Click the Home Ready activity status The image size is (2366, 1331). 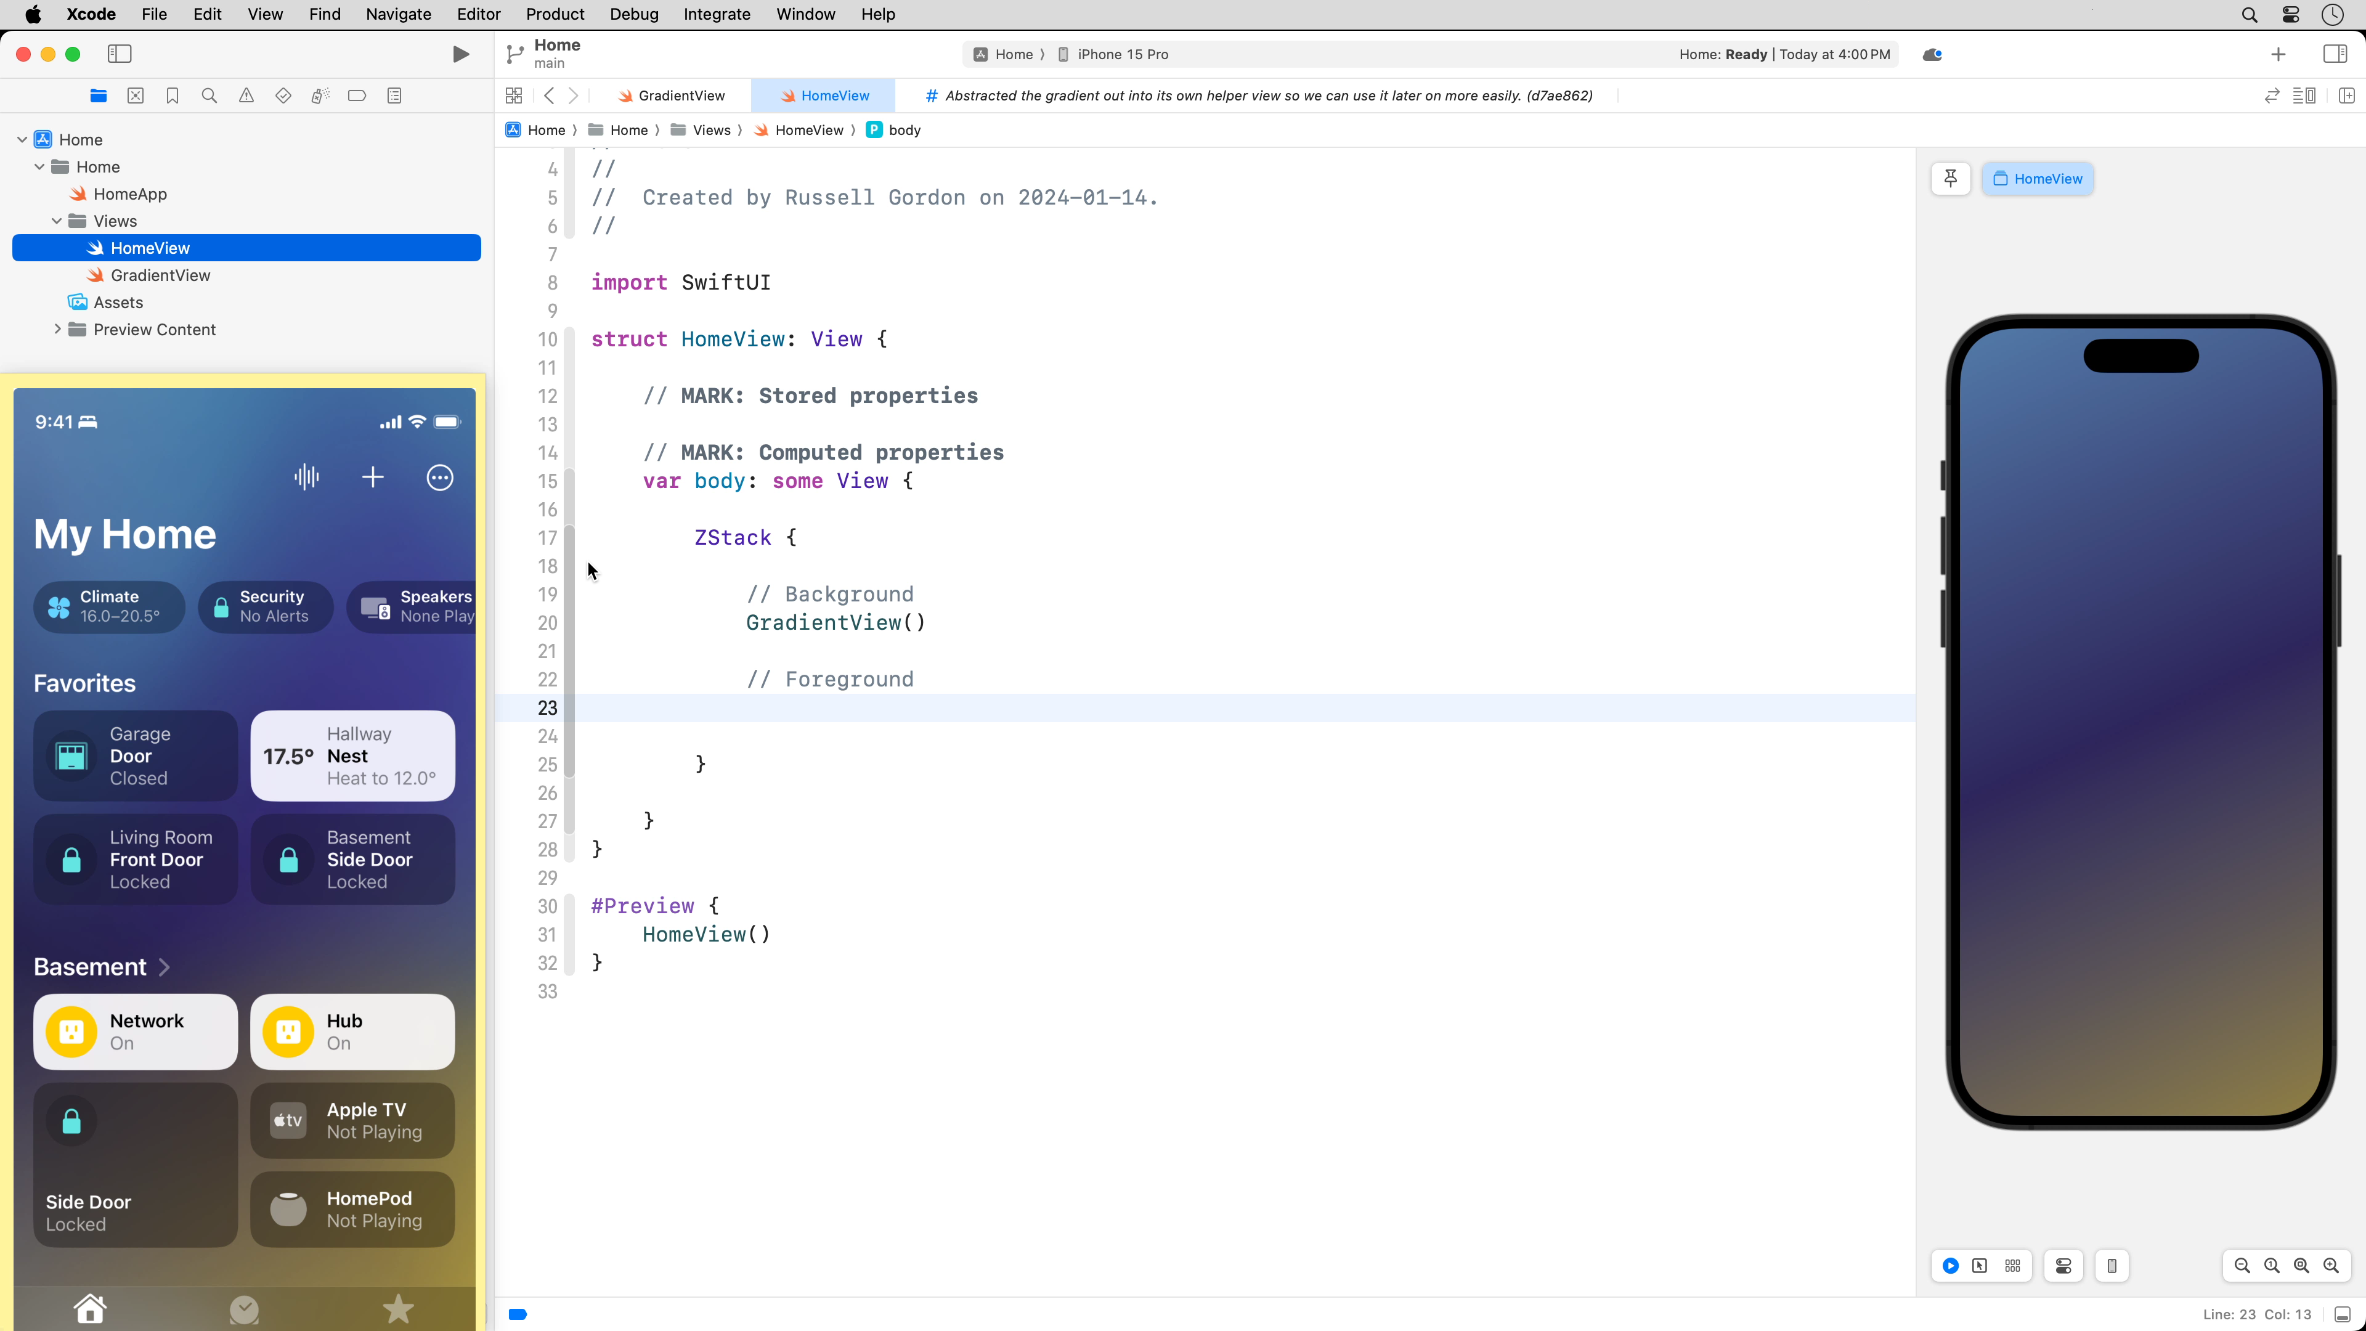click(1784, 54)
